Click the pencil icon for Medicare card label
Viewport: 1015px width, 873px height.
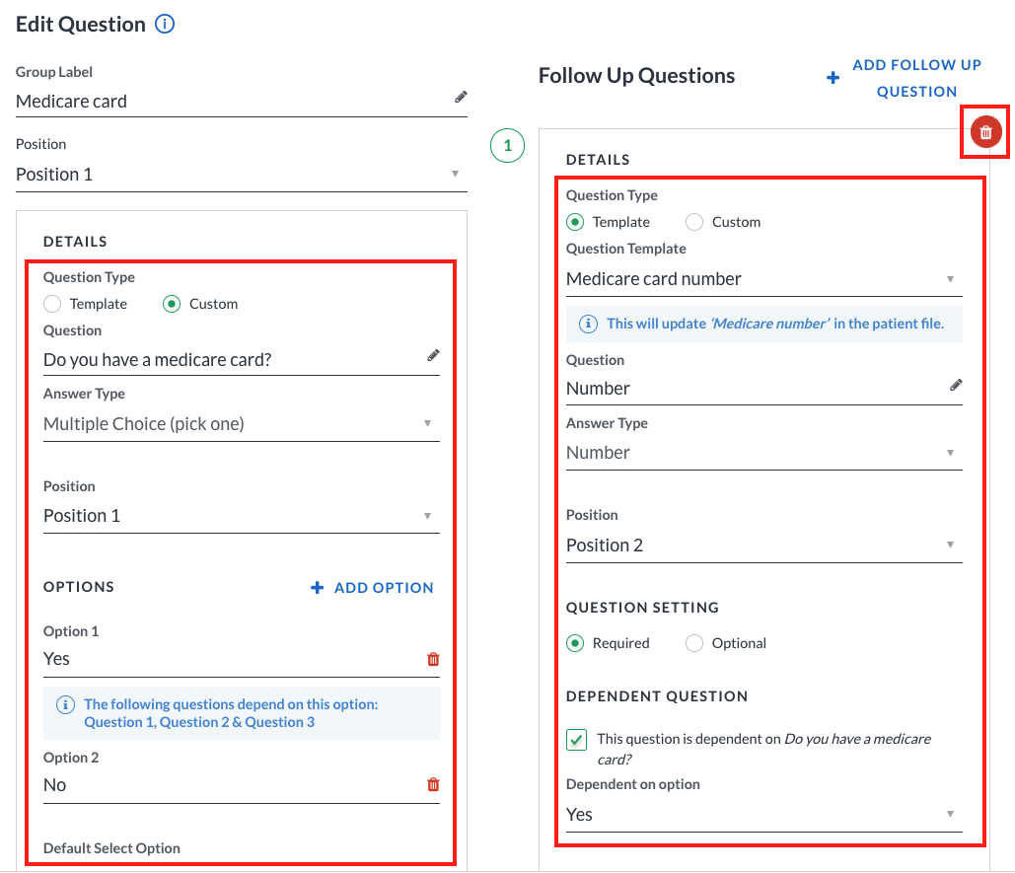[461, 97]
